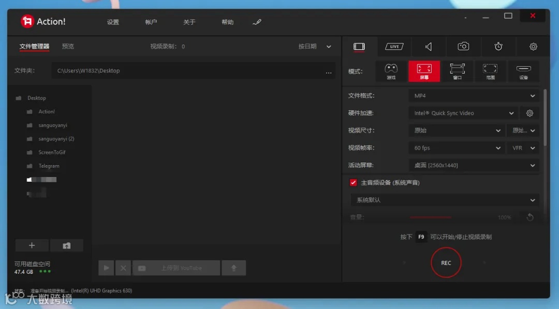Toggle the main audio device checkbox
559x309 pixels.
[354, 183]
